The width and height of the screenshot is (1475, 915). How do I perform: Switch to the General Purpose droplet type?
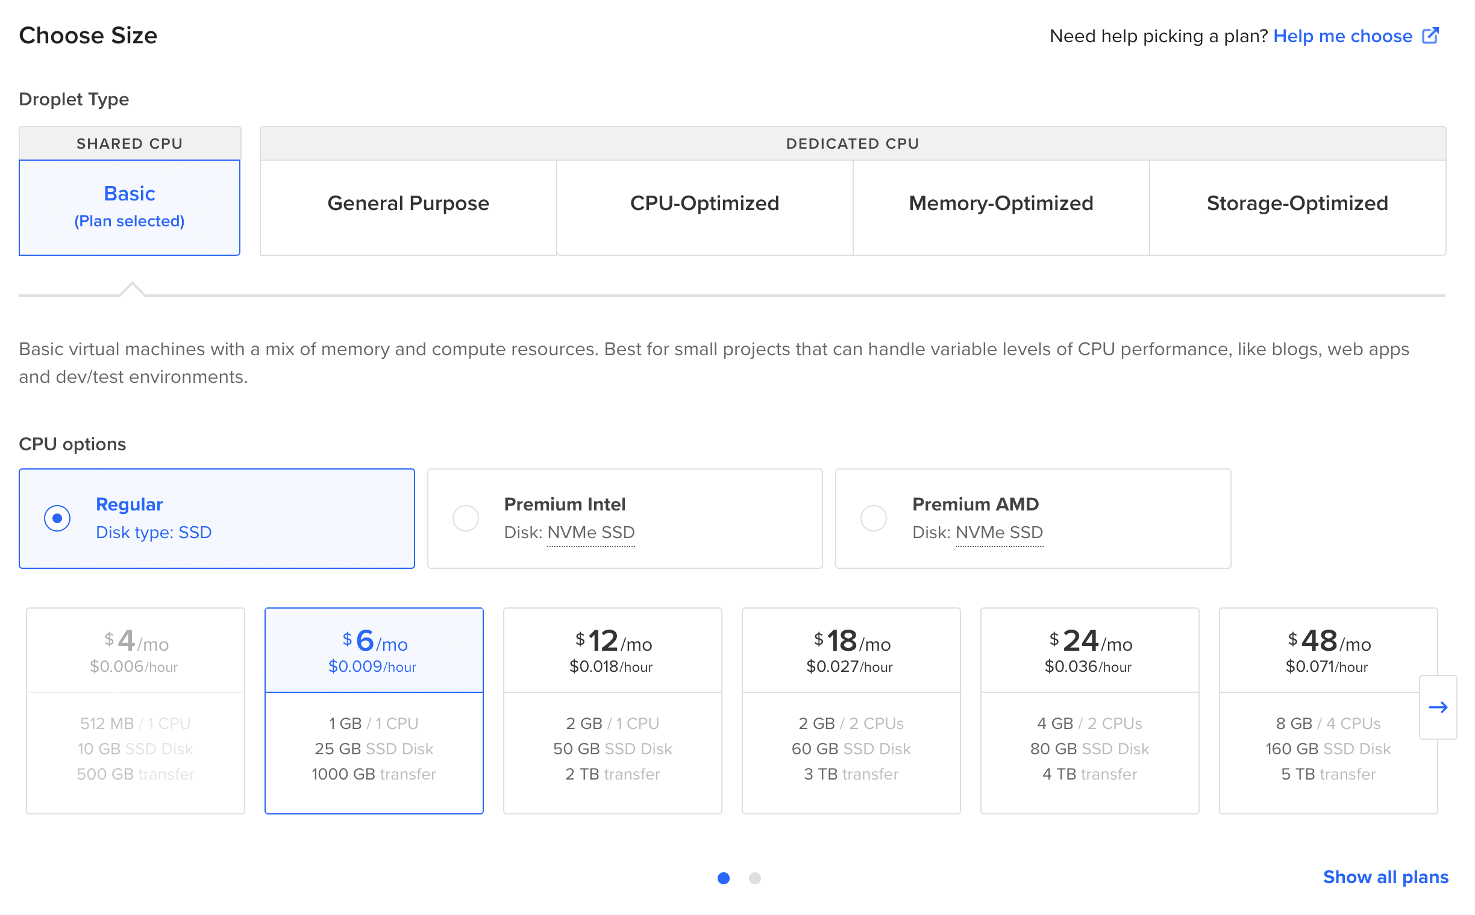click(x=408, y=204)
